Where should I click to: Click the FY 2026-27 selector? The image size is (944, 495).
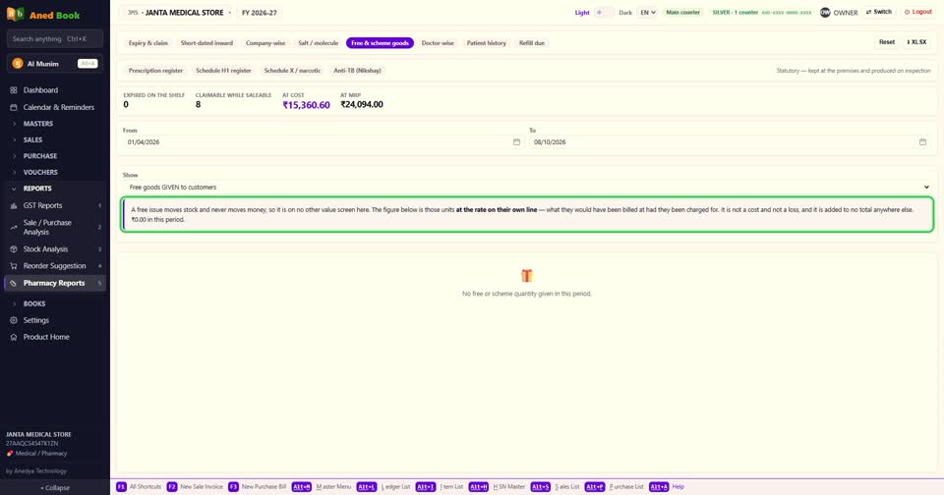[x=259, y=13]
